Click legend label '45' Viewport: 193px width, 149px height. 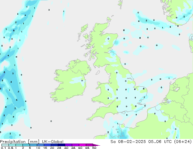coord(87,148)
